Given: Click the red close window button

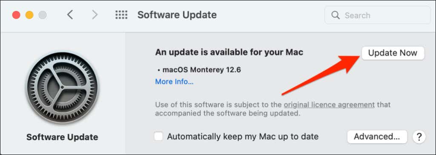Looking at the screenshot, I should pos(16,15).
